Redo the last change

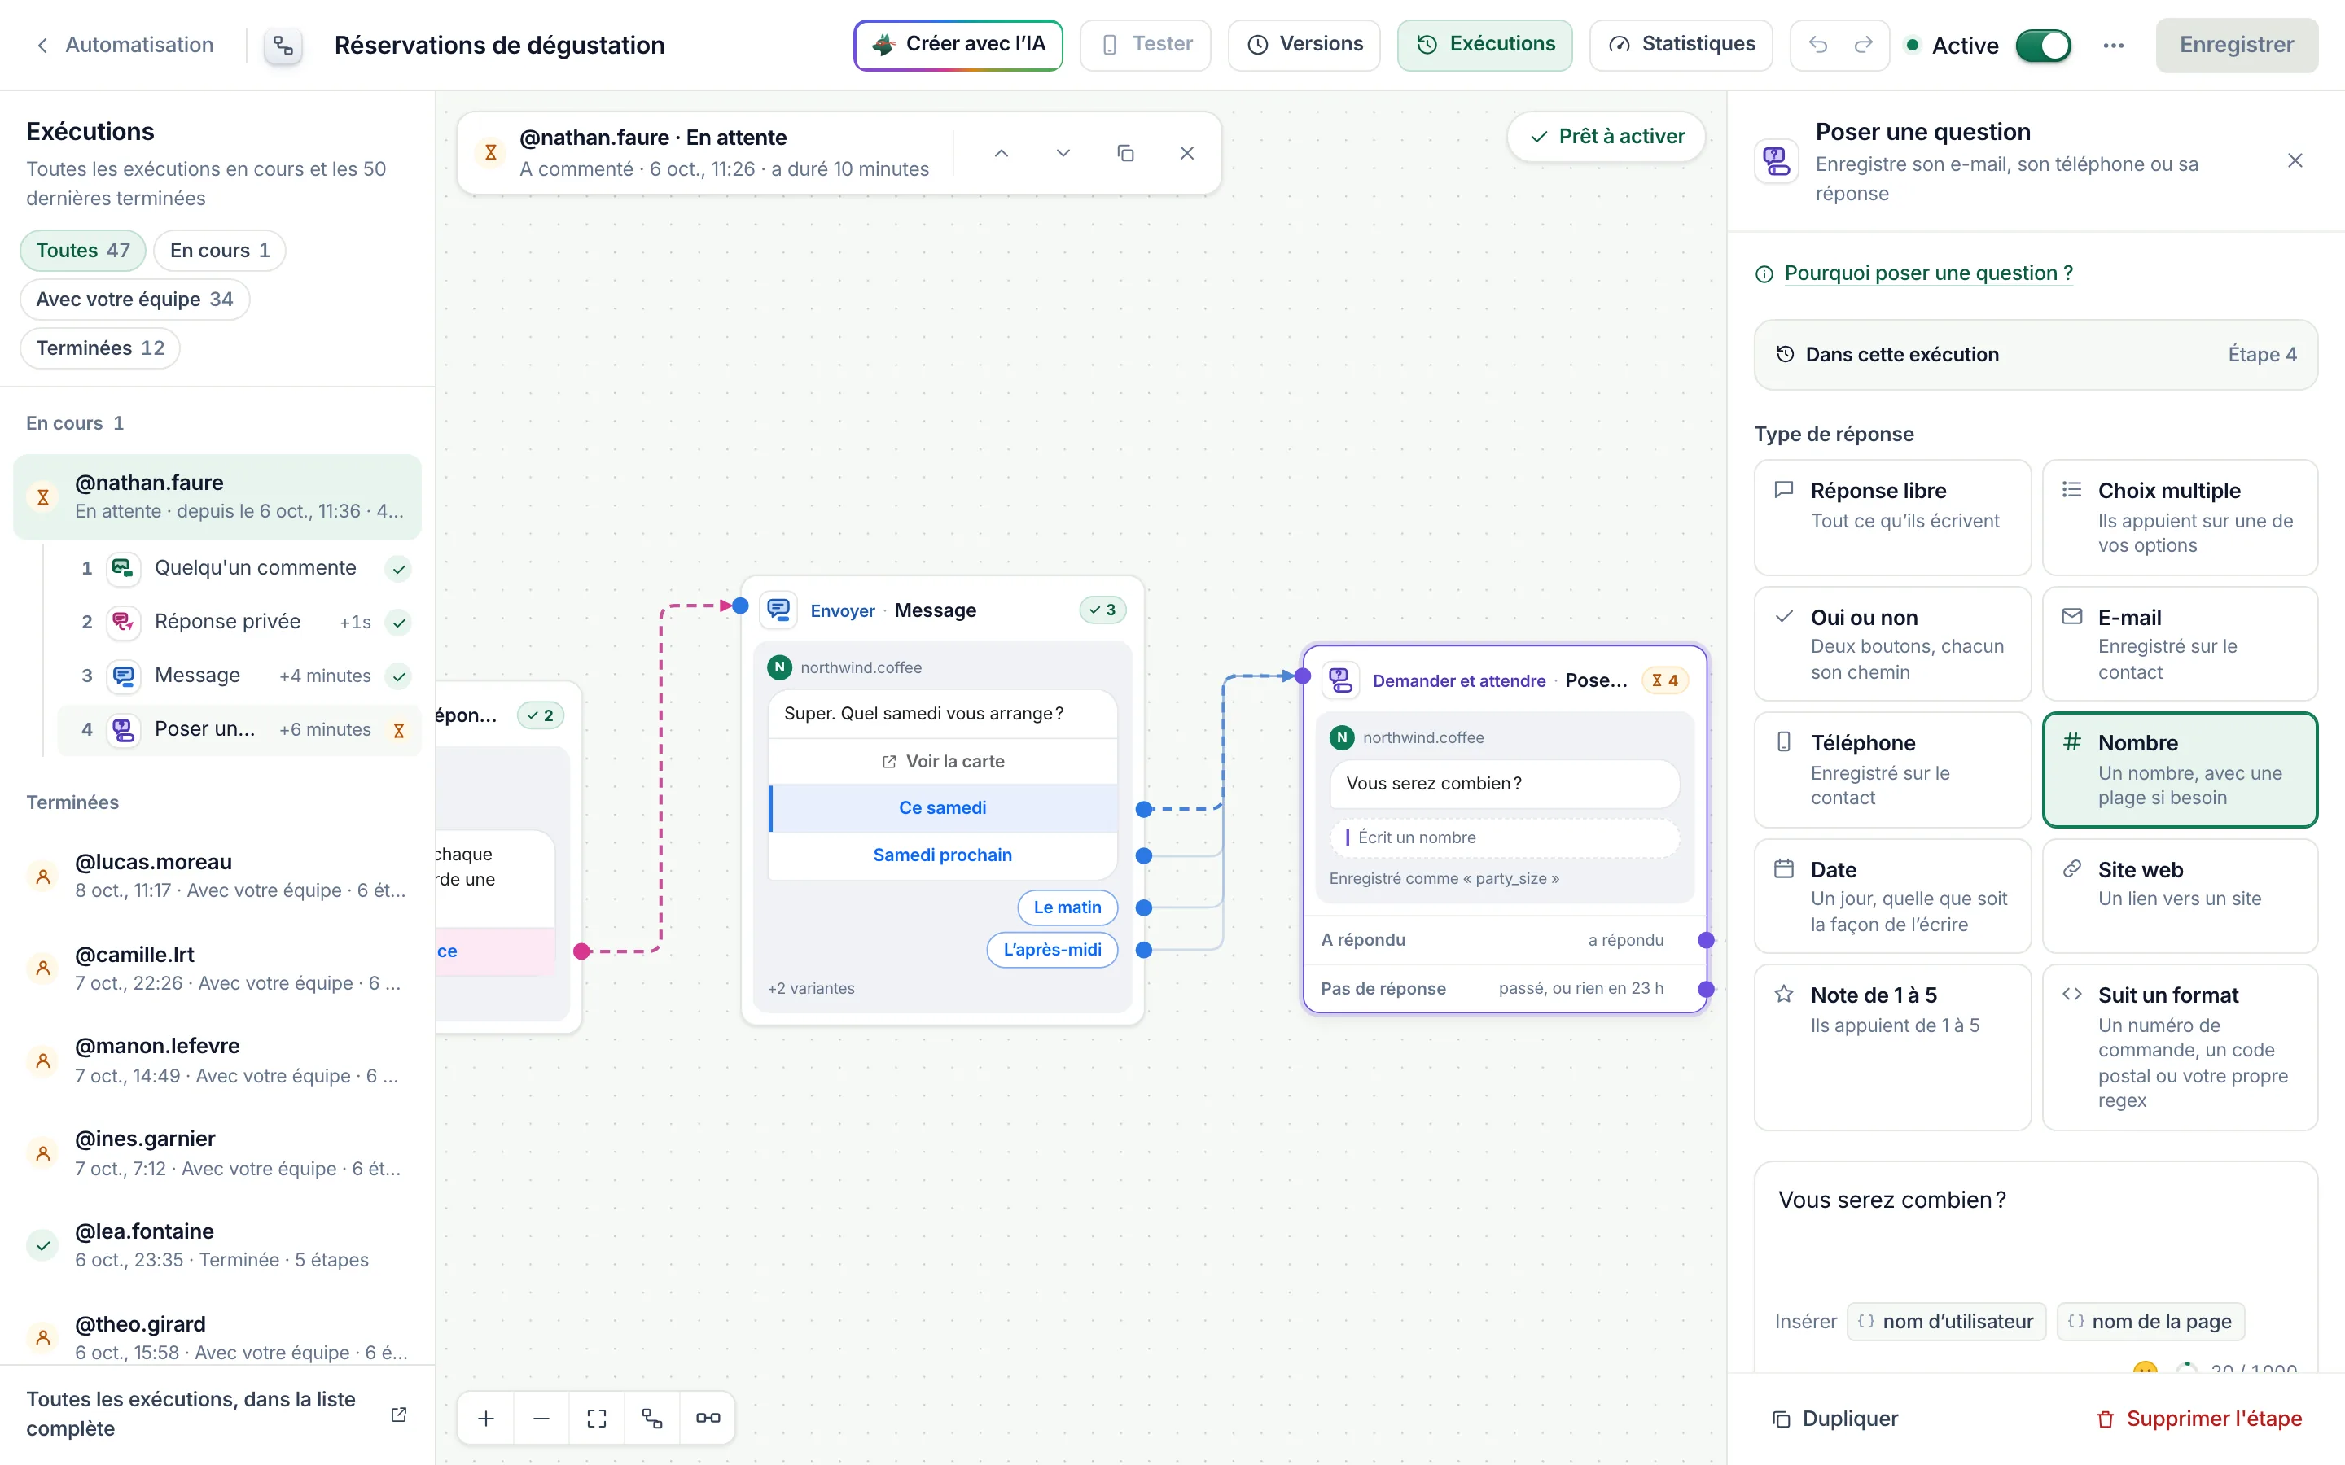pyautogui.click(x=1862, y=45)
